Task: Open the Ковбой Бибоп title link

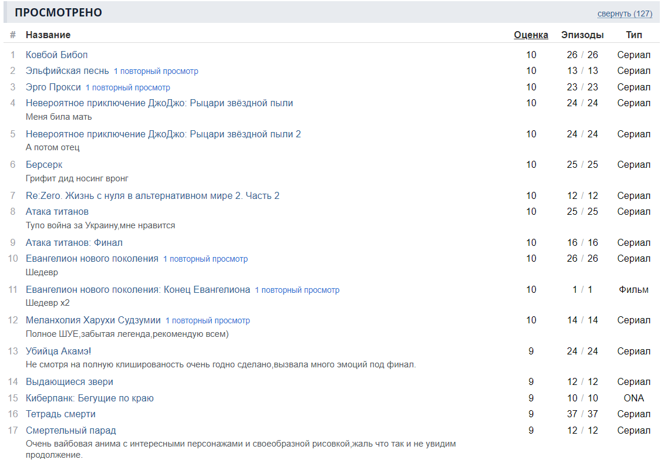Action: [57, 55]
